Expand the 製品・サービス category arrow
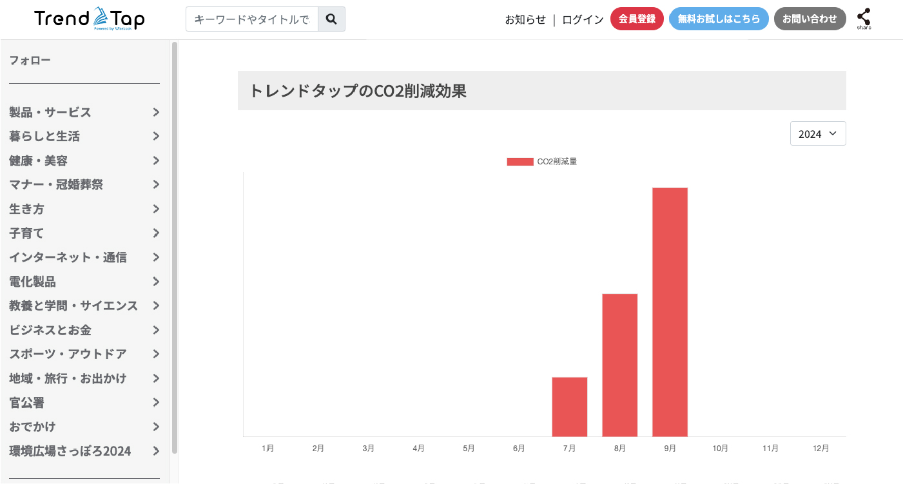The height and width of the screenshot is (484, 903). pos(156,112)
